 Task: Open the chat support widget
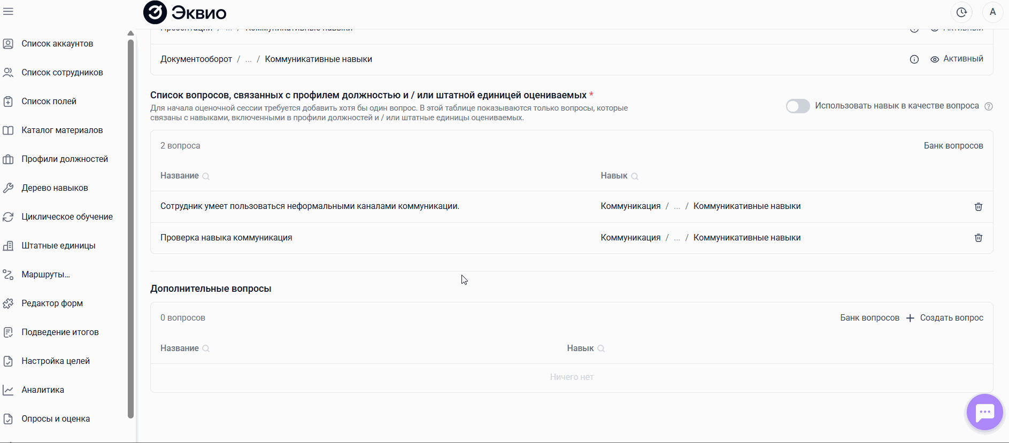pyautogui.click(x=984, y=412)
